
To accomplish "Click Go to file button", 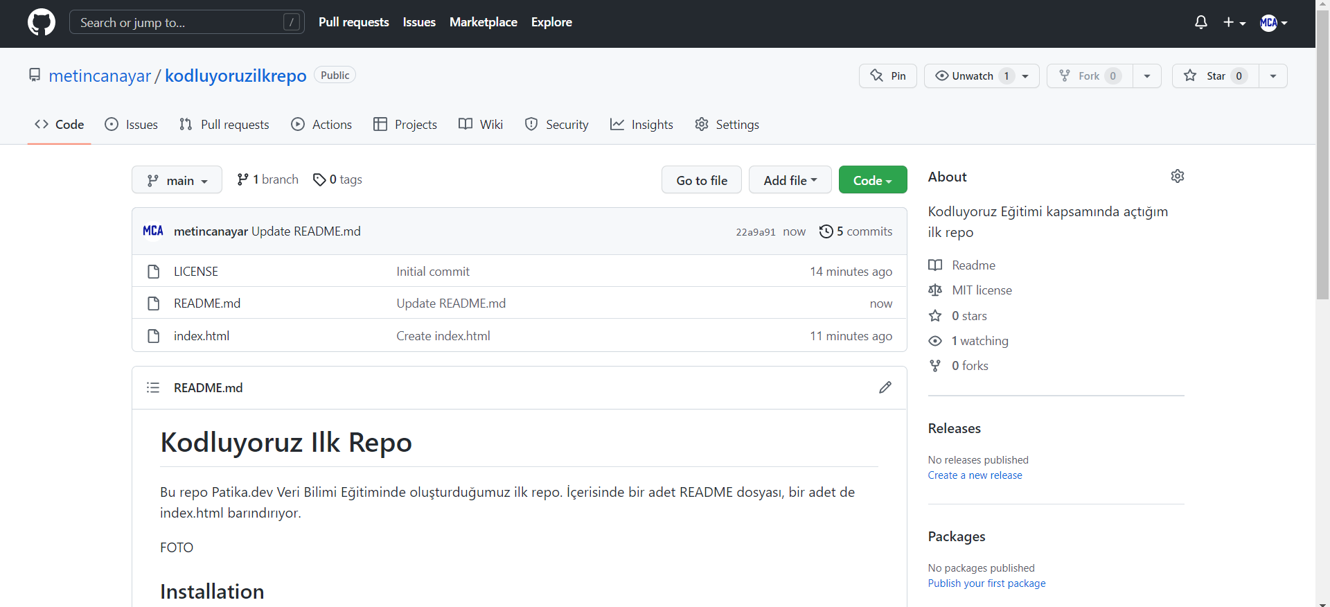I will (702, 180).
